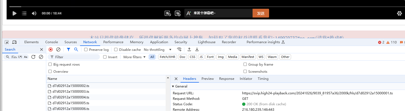Toggle device toolbar icon
Viewport: 405px width, 111px height.
pyautogui.click(x=14, y=42)
